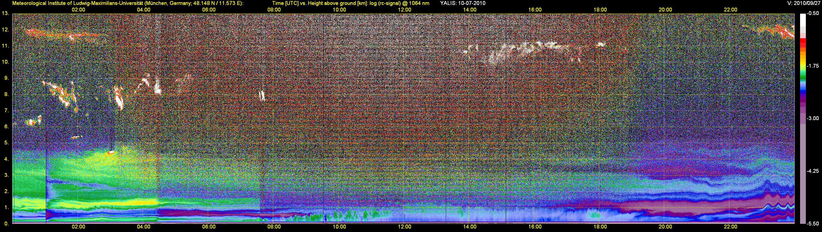822x232 pixels.
Task: Click the 10:00 label on the top time axis
Action: pos(339,10)
